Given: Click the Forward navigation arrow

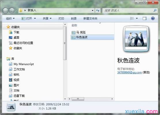Looking at the screenshot, I should (x=12, y=11).
